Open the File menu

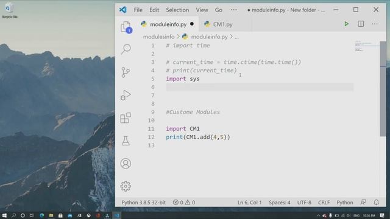coord(138,10)
